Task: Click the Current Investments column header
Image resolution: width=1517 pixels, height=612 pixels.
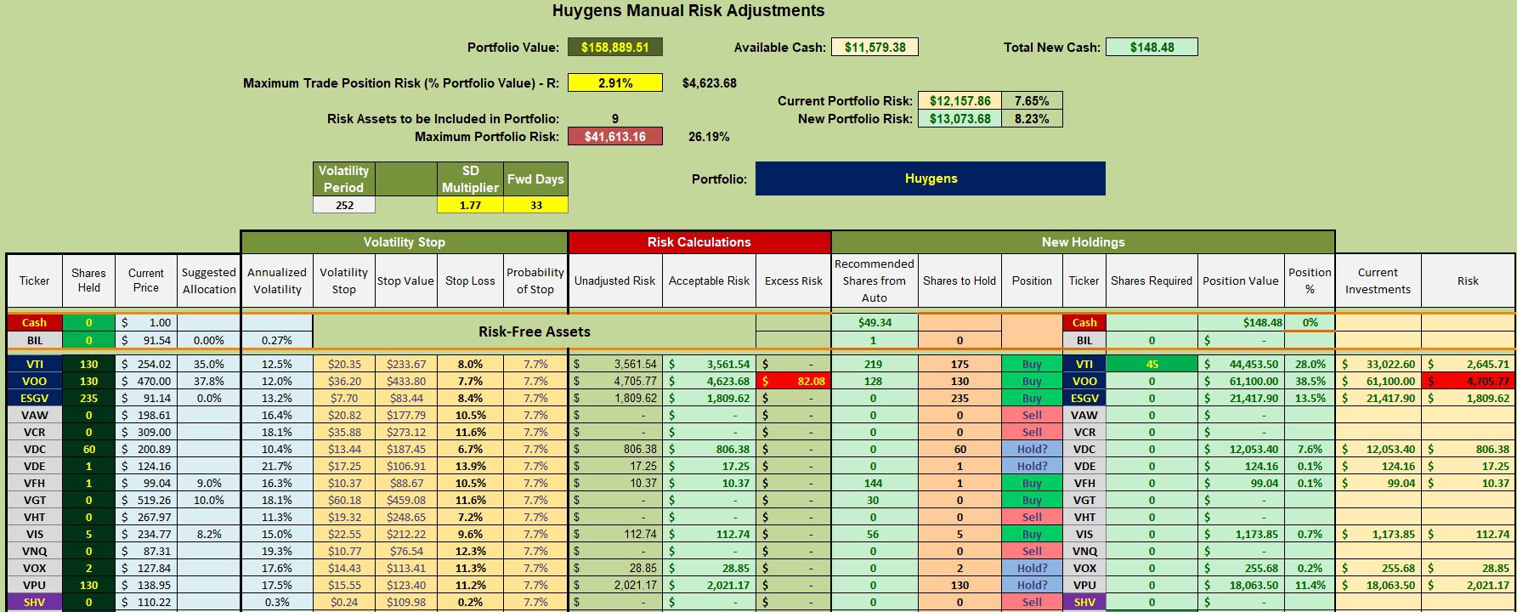Action: point(1378,280)
